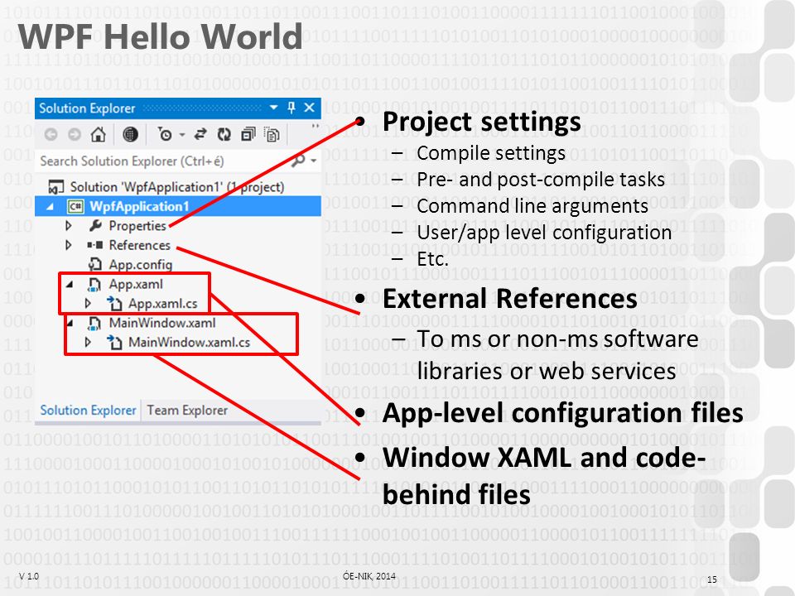Click the MainWindow.xaml.cs file icon

[114, 343]
